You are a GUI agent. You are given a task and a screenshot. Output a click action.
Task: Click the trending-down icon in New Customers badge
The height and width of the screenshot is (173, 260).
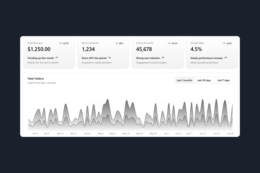[116, 43]
